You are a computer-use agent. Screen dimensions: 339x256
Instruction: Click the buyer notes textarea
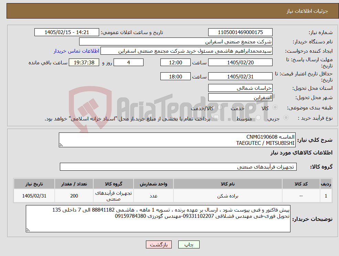tap(158, 218)
